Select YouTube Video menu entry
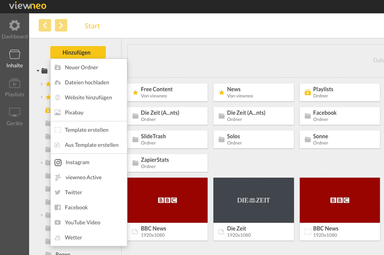384x255 pixels. pyautogui.click(x=89, y=222)
